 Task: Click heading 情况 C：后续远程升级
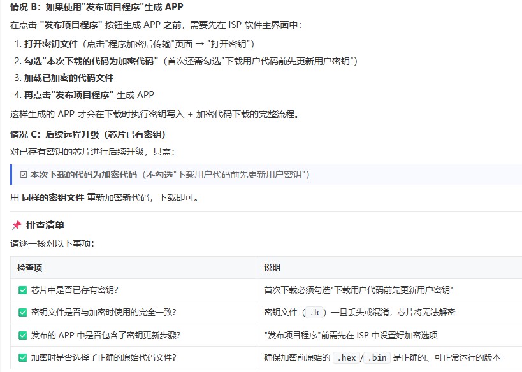pyautogui.click(x=88, y=134)
